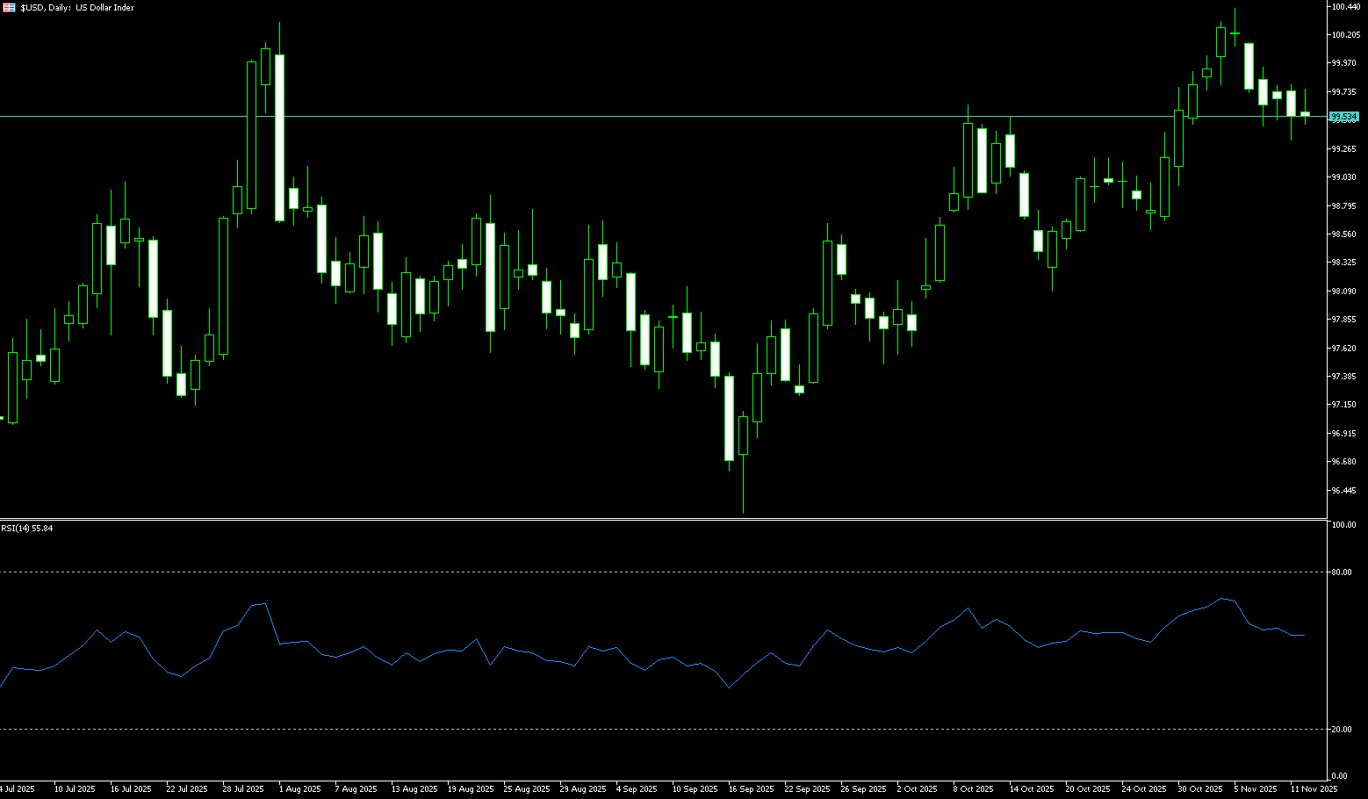Viewport: 1368px width, 799px height.
Task: Click the RSI scale 100.00 label
Action: [x=1344, y=525]
